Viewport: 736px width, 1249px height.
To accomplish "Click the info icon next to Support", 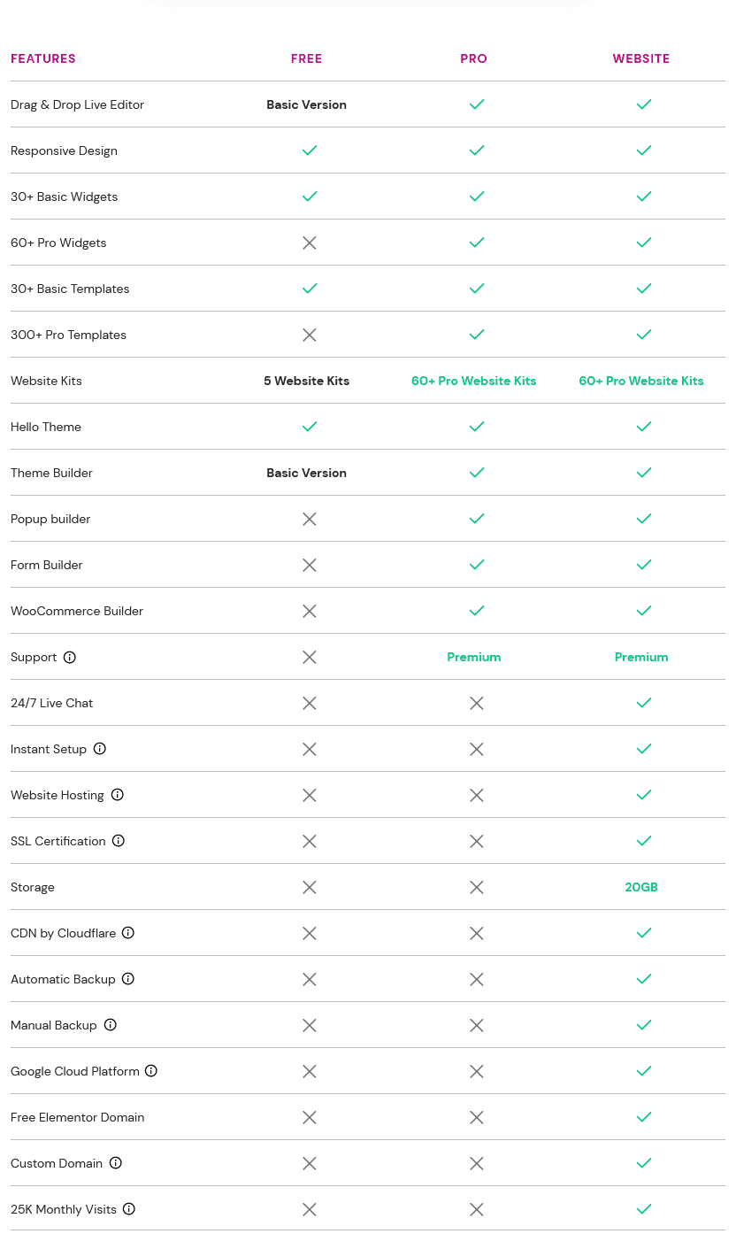I will click(70, 657).
